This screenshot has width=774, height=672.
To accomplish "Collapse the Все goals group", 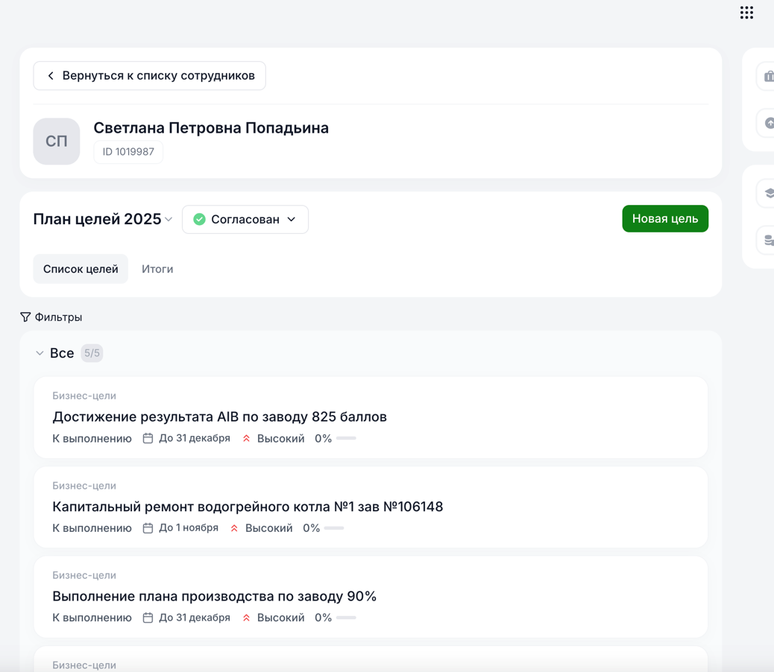I will (x=40, y=353).
